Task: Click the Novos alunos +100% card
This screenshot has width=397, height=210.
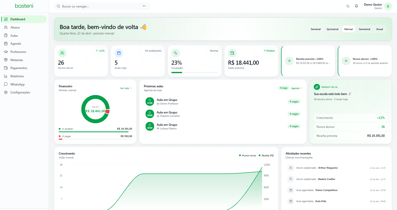Action: tap(365, 61)
